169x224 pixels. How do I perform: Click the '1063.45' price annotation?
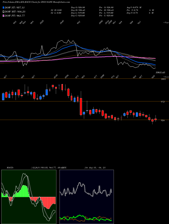[160, 73]
